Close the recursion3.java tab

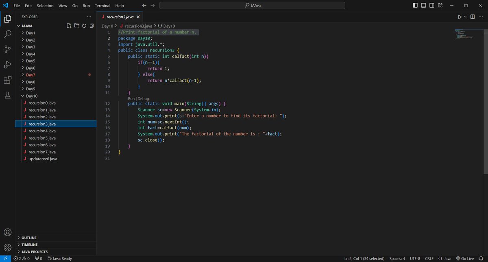(x=138, y=17)
